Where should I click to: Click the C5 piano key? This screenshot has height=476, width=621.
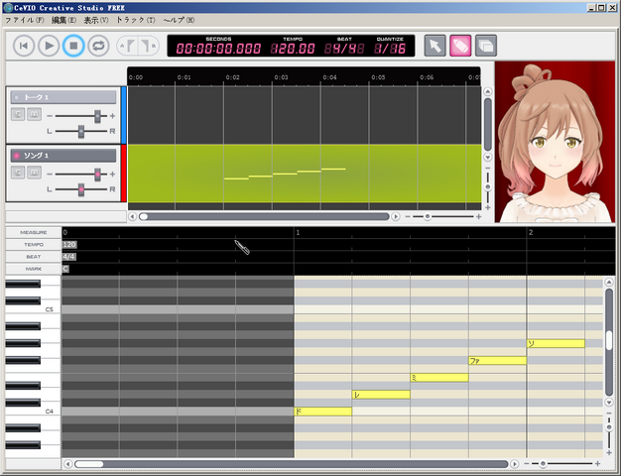[x=34, y=309]
